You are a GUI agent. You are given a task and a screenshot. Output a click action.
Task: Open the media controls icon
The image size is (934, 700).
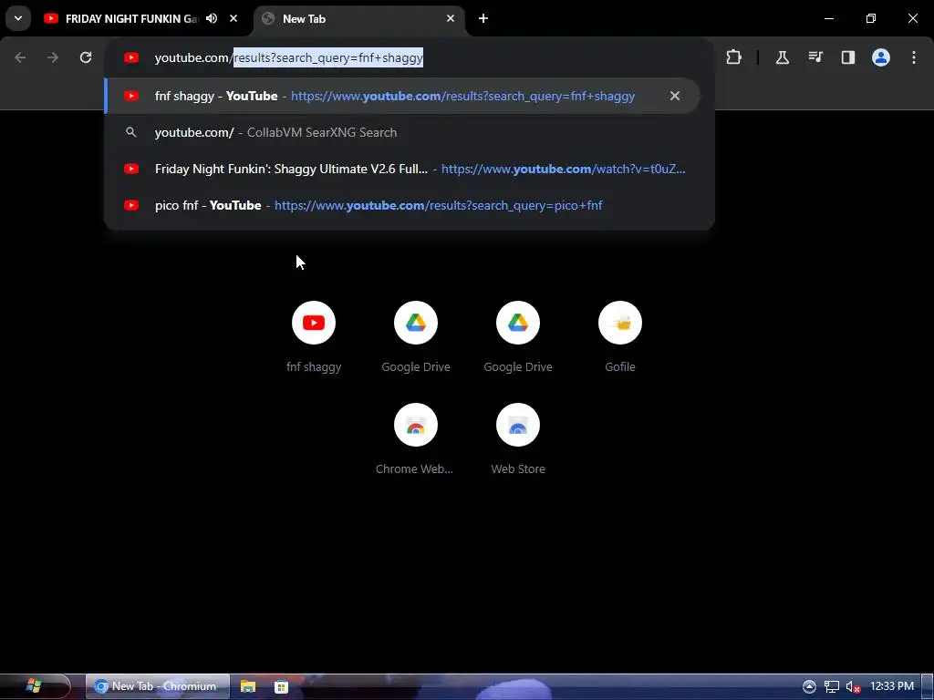[815, 57]
